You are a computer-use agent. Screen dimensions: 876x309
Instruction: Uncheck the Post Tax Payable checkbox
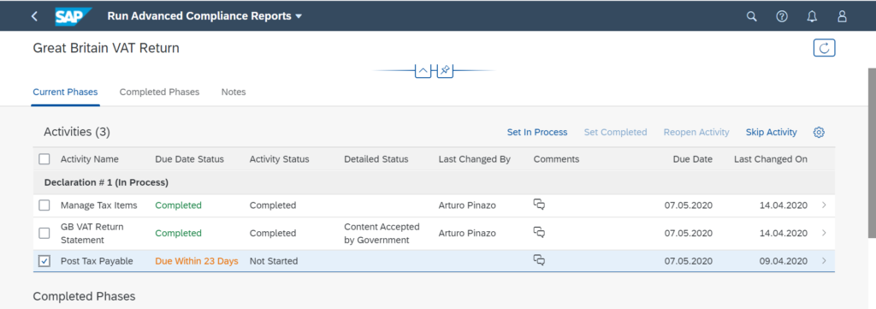coord(44,261)
